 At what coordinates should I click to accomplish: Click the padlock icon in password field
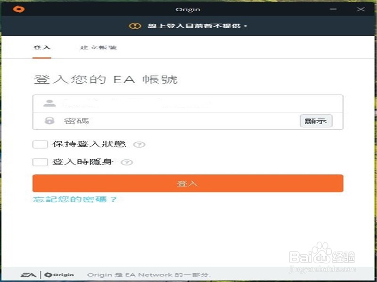(x=49, y=120)
